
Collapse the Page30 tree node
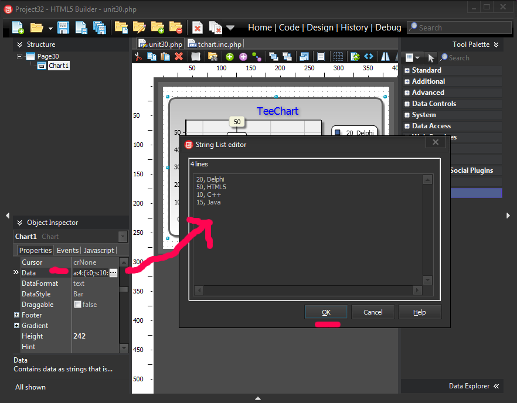point(20,56)
